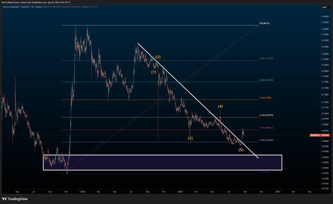Select the white descending trendline

coord(198,101)
